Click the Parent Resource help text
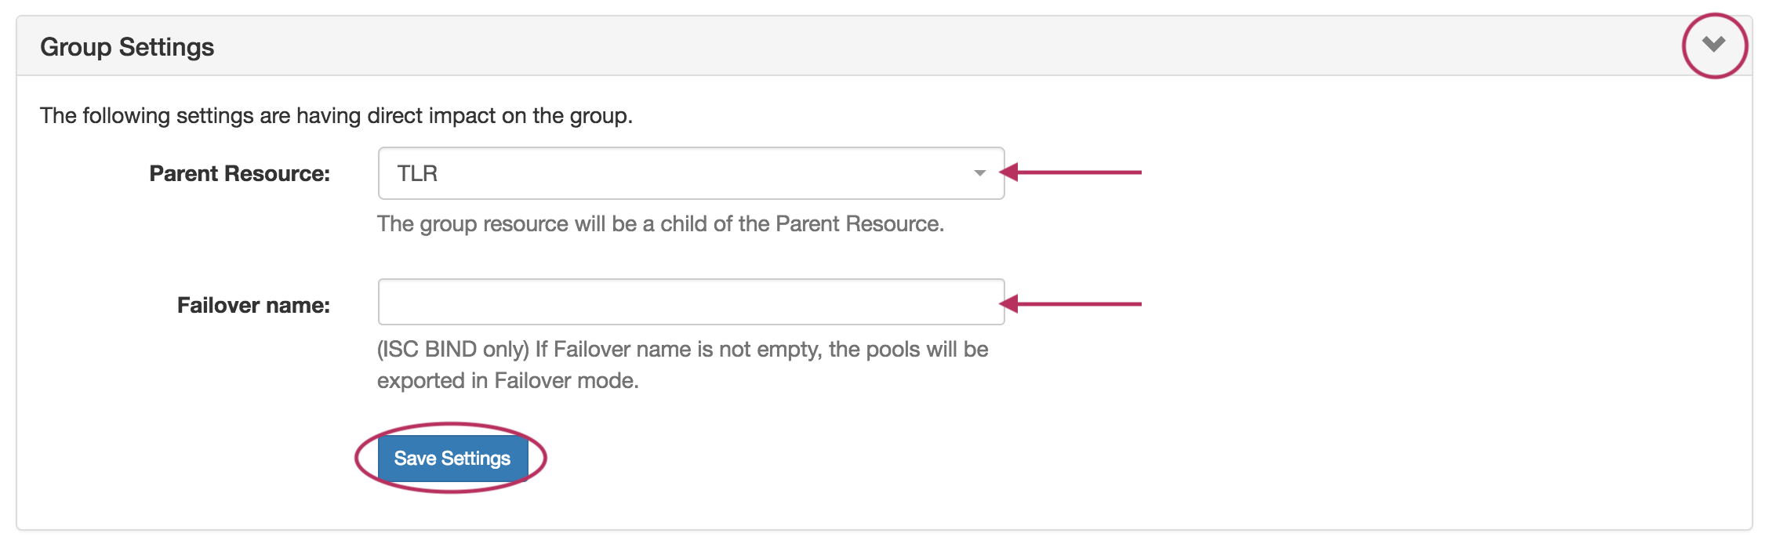The height and width of the screenshot is (555, 1769). click(660, 224)
